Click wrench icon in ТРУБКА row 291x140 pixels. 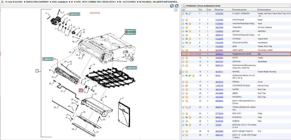click(189, 107)
